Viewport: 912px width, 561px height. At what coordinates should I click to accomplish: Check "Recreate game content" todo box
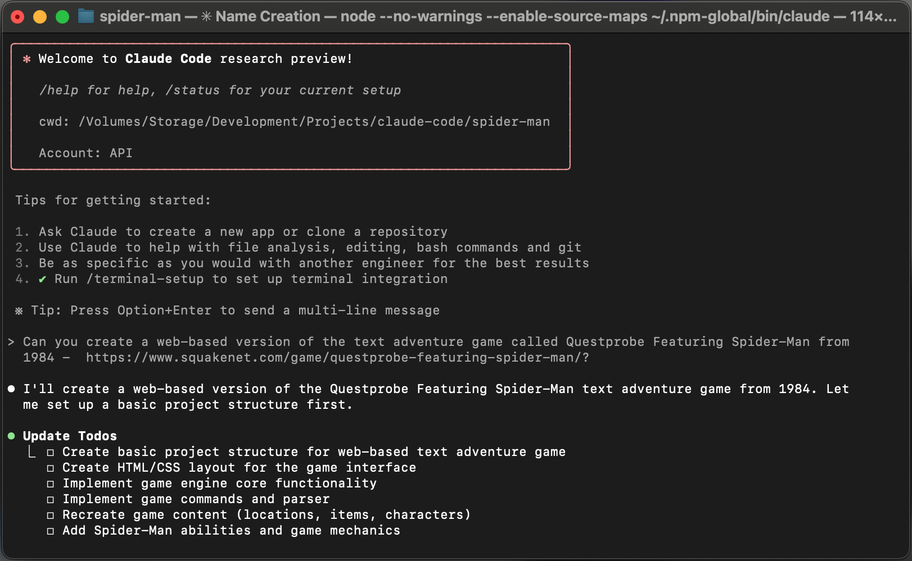[51, 516]
